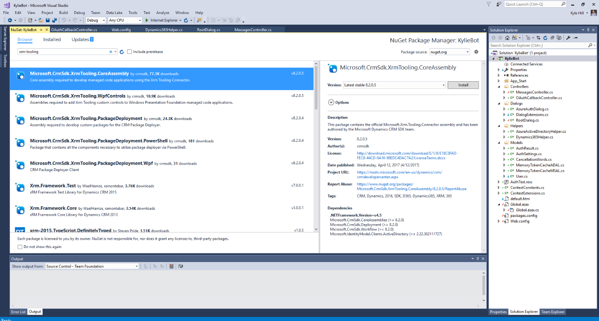Open the Team Explorer tab
599x321 pixels.
pos(552,312)
